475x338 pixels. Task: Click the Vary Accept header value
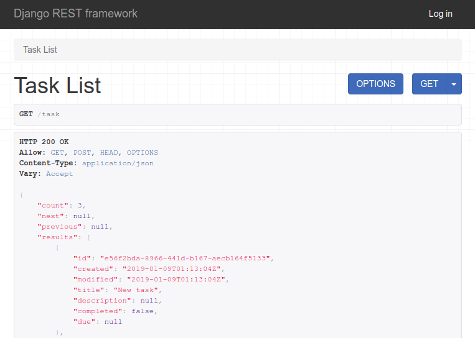[x=59, y=173]
